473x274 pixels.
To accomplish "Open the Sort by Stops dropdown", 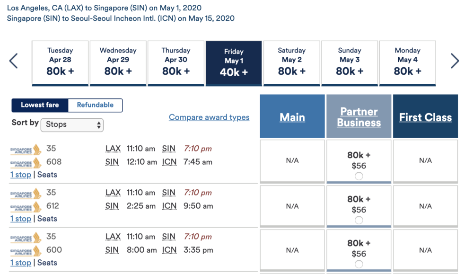I will [x=72, y=125].
